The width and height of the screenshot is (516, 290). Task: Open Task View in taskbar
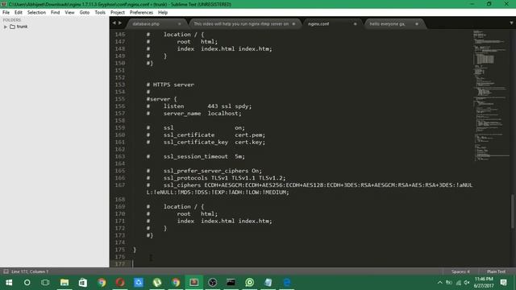point(45,283)
